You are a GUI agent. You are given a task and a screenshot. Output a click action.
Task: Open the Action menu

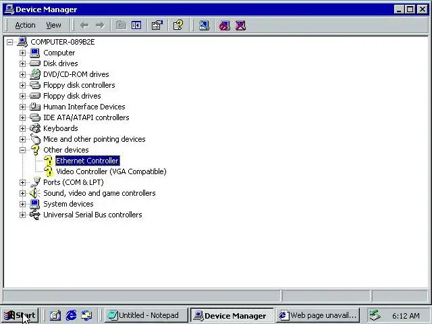coord(25,26)
